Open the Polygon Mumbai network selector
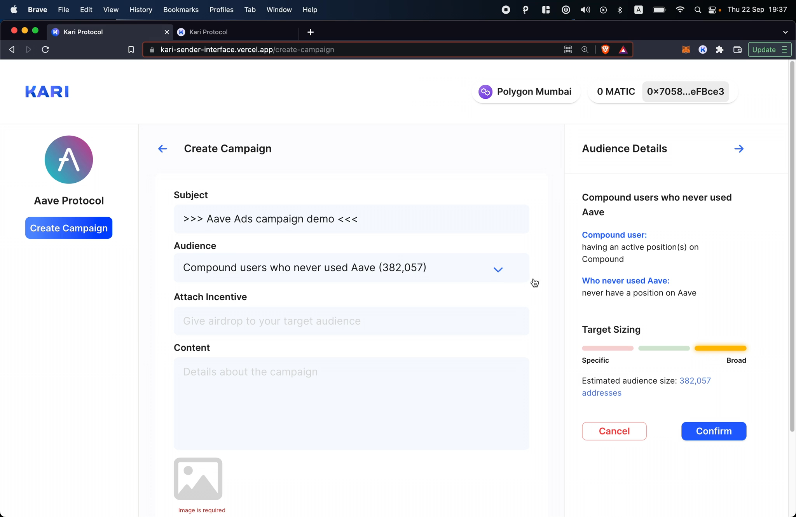This screenshot has width=796, height=517. (526, 92)
